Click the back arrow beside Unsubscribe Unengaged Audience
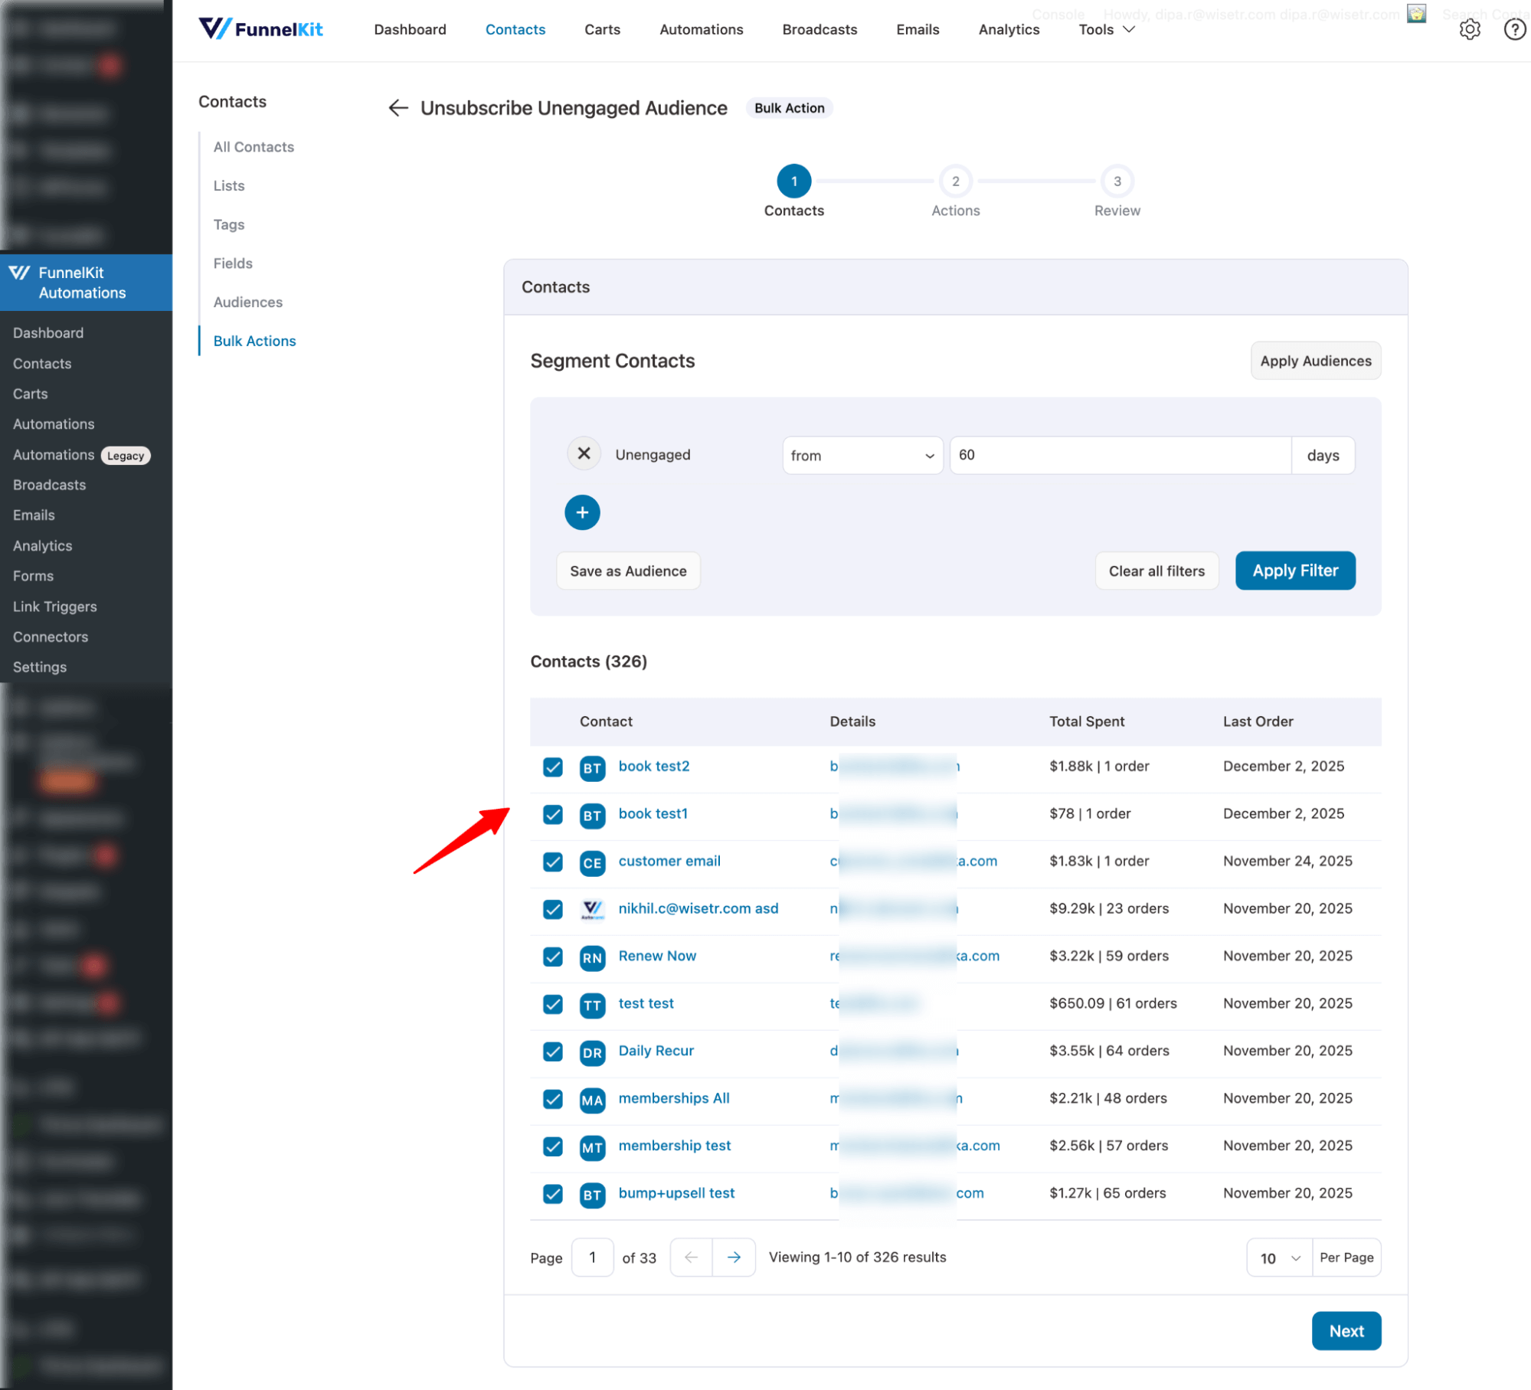The height and width of the screenshot is (1390, 1531). coord(397,108)
